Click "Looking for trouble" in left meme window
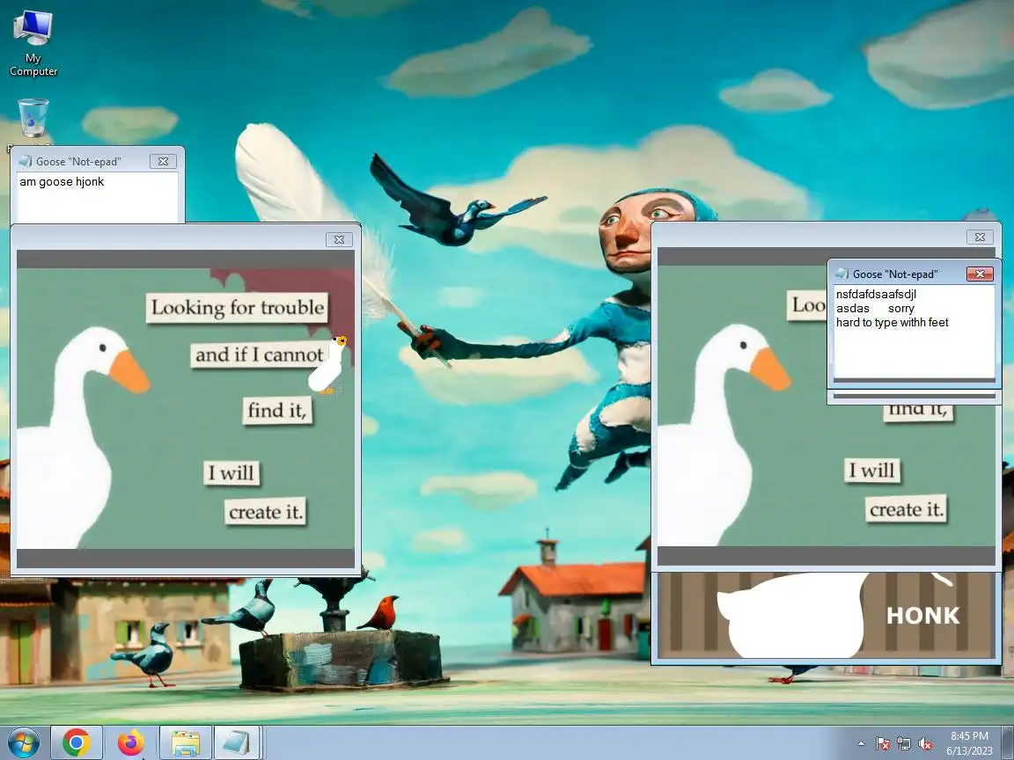Screen dimensions: 1014x760 [238, 308]
